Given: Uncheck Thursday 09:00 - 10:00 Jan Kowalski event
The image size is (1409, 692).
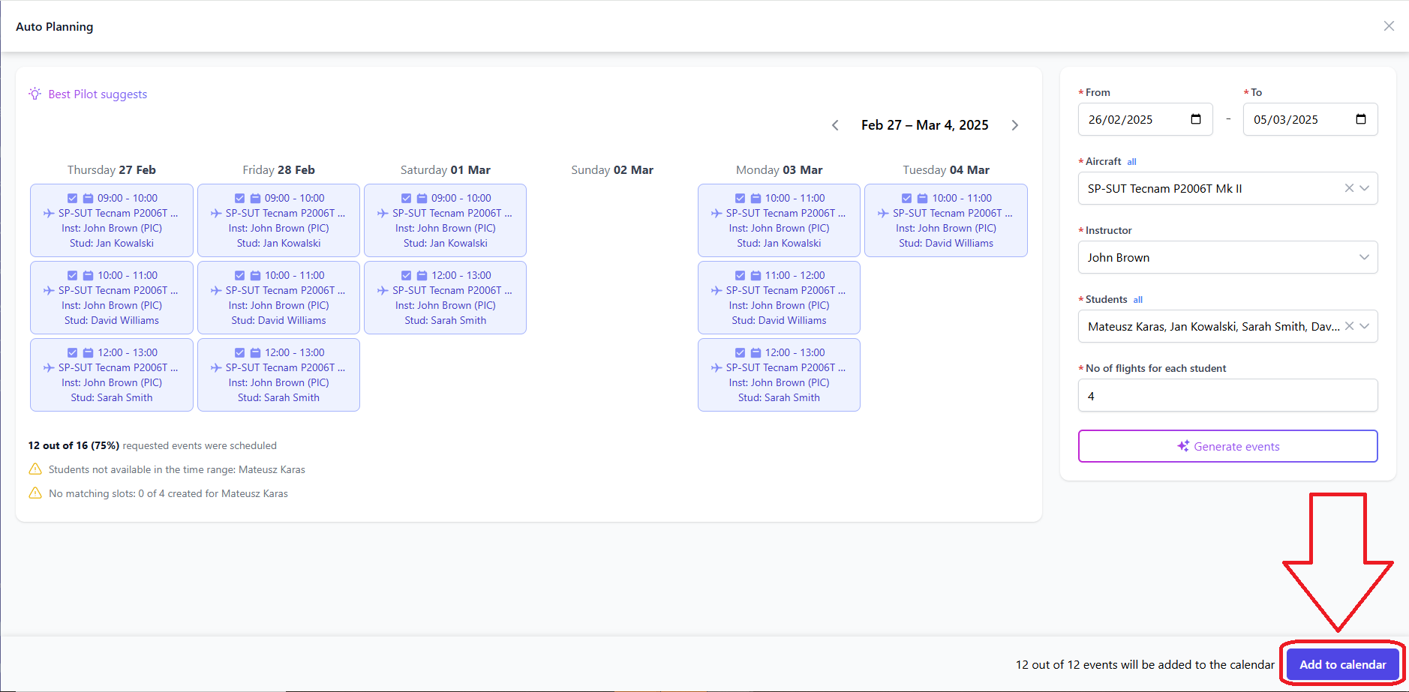Looking at the screenshot, I should (x=72, y=198).
